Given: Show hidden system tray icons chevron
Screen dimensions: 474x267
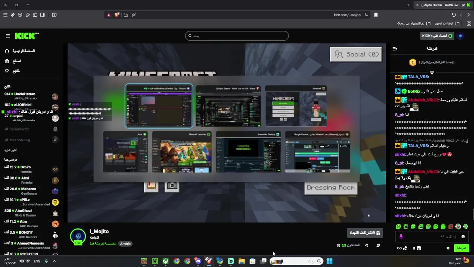Looking at the screenshot, I should 54,261.
